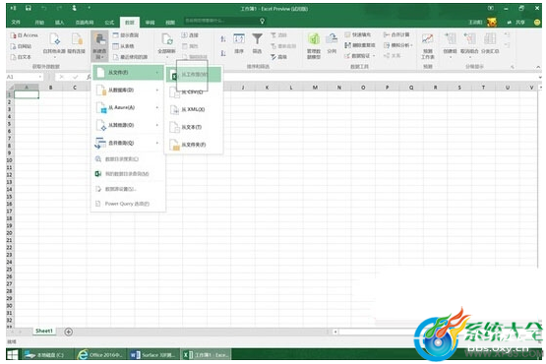Click Subtotal (分类汇总) icon
The image size is (546, 364).
[490, 43]
